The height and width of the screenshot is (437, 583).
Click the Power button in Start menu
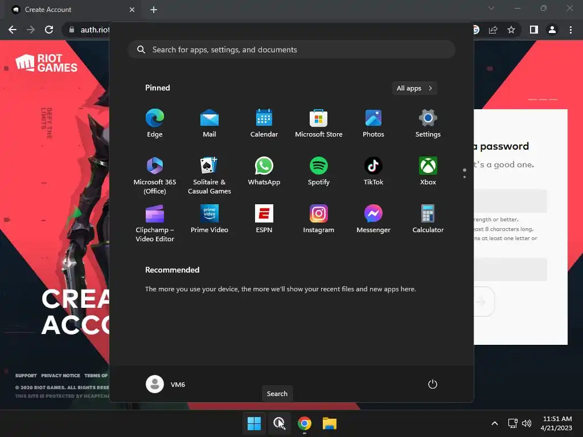point(433,384)
